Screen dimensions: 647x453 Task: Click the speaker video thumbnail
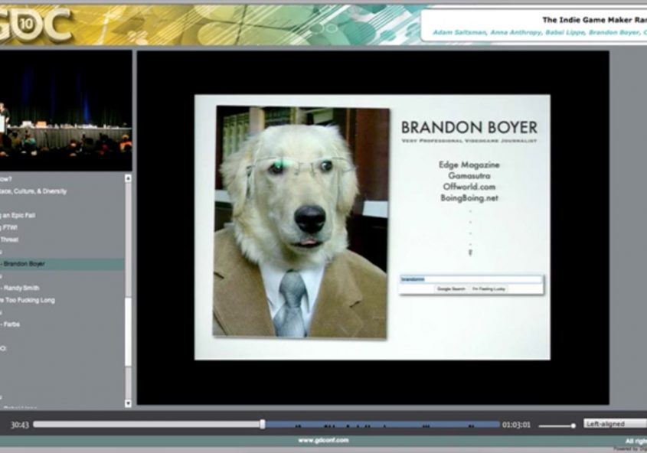click(65, 111)
